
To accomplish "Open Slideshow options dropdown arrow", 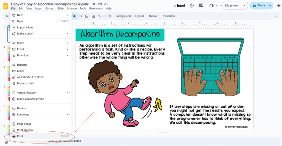I will (244, 6).
